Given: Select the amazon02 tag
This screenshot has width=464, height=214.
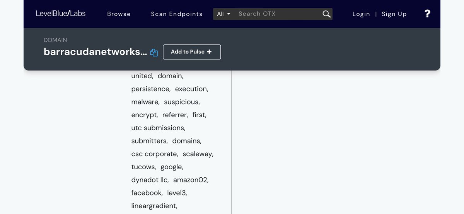Looking at the screenshot, I should click(x=190, y=180).
